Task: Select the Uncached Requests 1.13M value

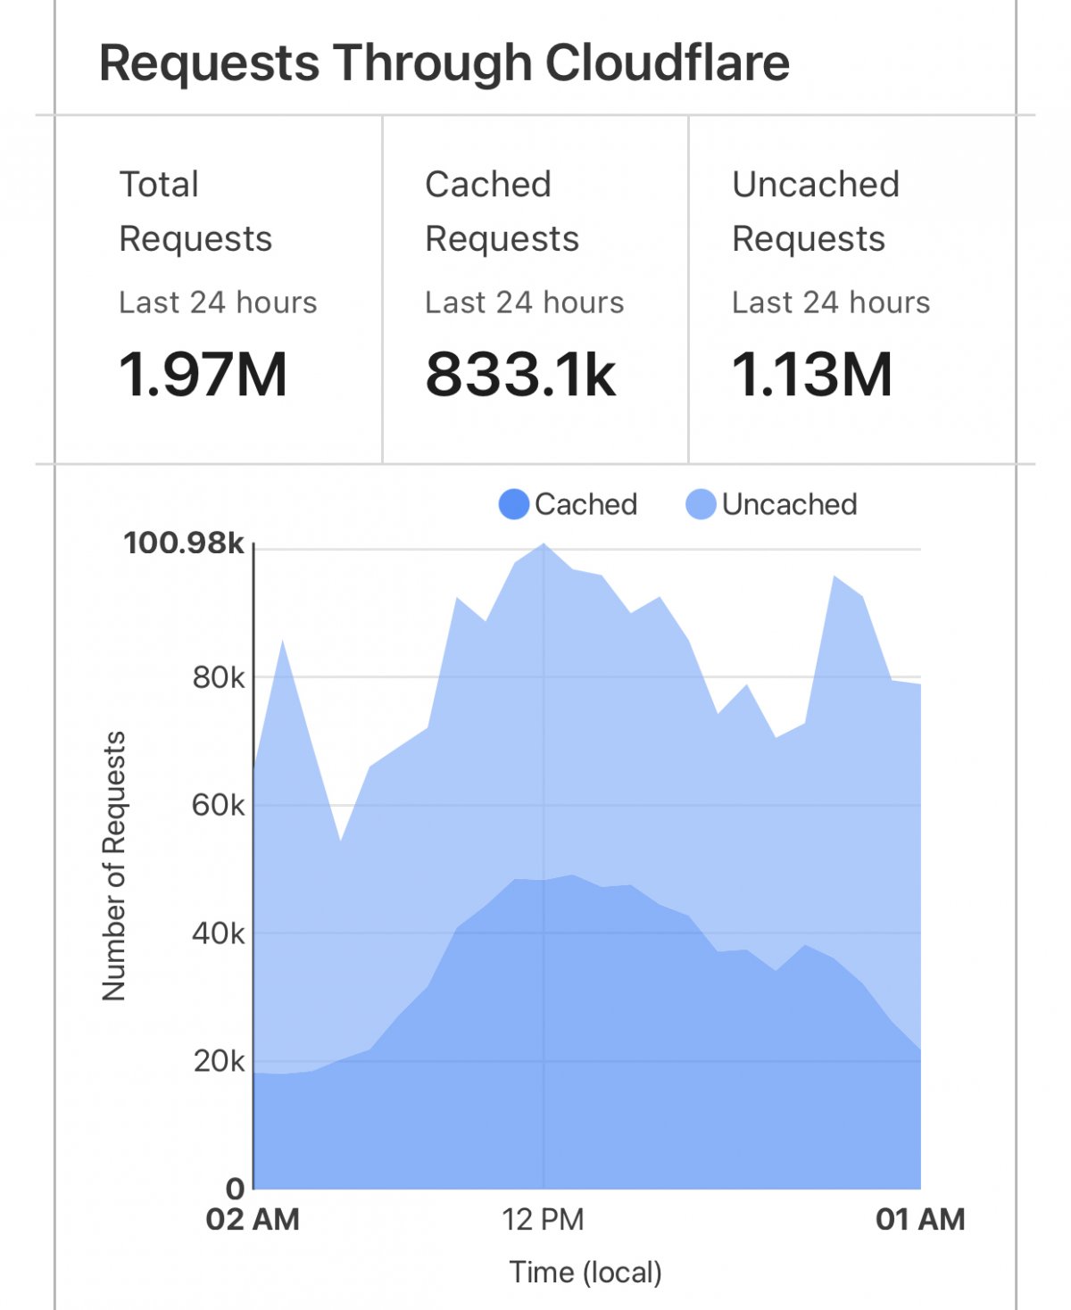Action: 812,374
